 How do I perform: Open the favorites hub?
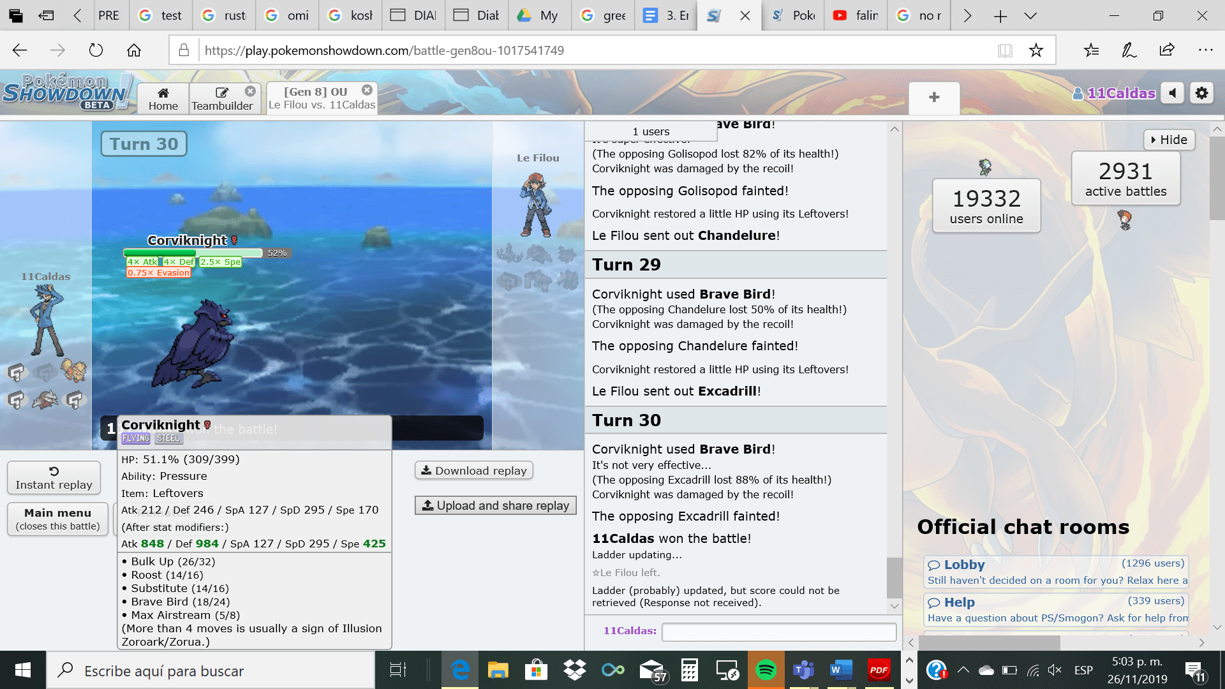(1092, 50)
